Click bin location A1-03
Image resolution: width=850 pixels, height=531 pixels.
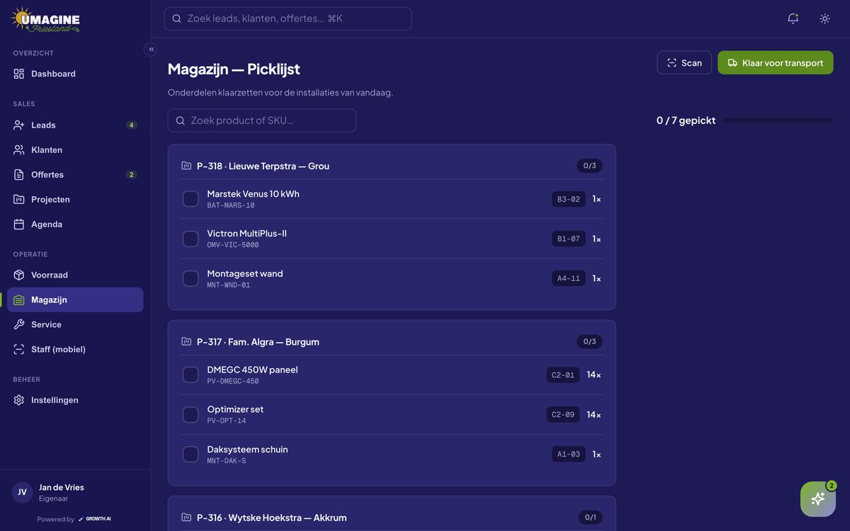(569, 454)
